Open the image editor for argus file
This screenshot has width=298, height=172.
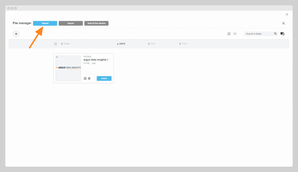point(85,79)
